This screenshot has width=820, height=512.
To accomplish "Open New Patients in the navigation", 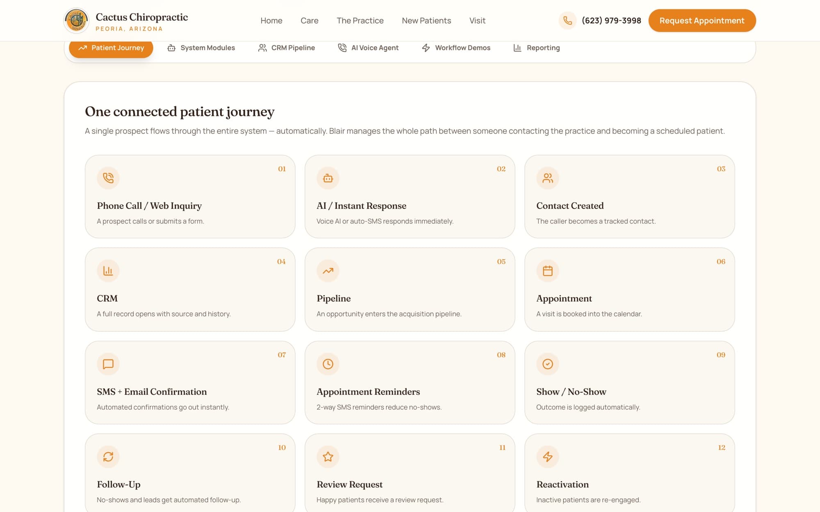I will coord(426,20).
